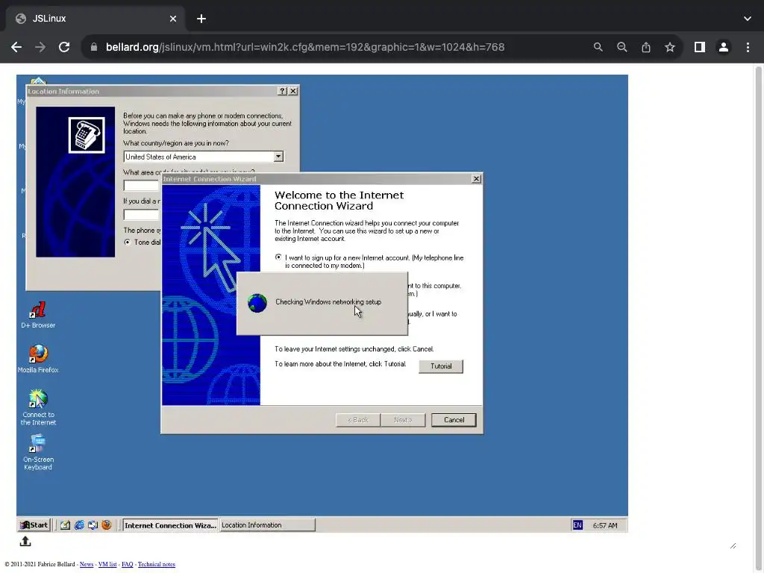The width and height of the screenshot is (764, 573).
Task: Click the greyed Next button in wizard
Action: [x=402, y=419]
